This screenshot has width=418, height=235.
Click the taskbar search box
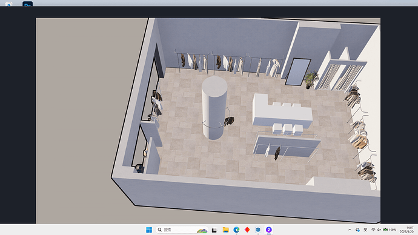coord(182,230)
